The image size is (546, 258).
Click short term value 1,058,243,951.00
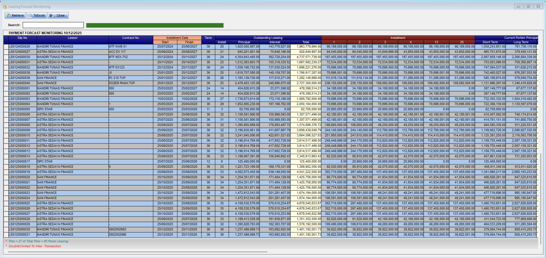(x=494, y=47)
